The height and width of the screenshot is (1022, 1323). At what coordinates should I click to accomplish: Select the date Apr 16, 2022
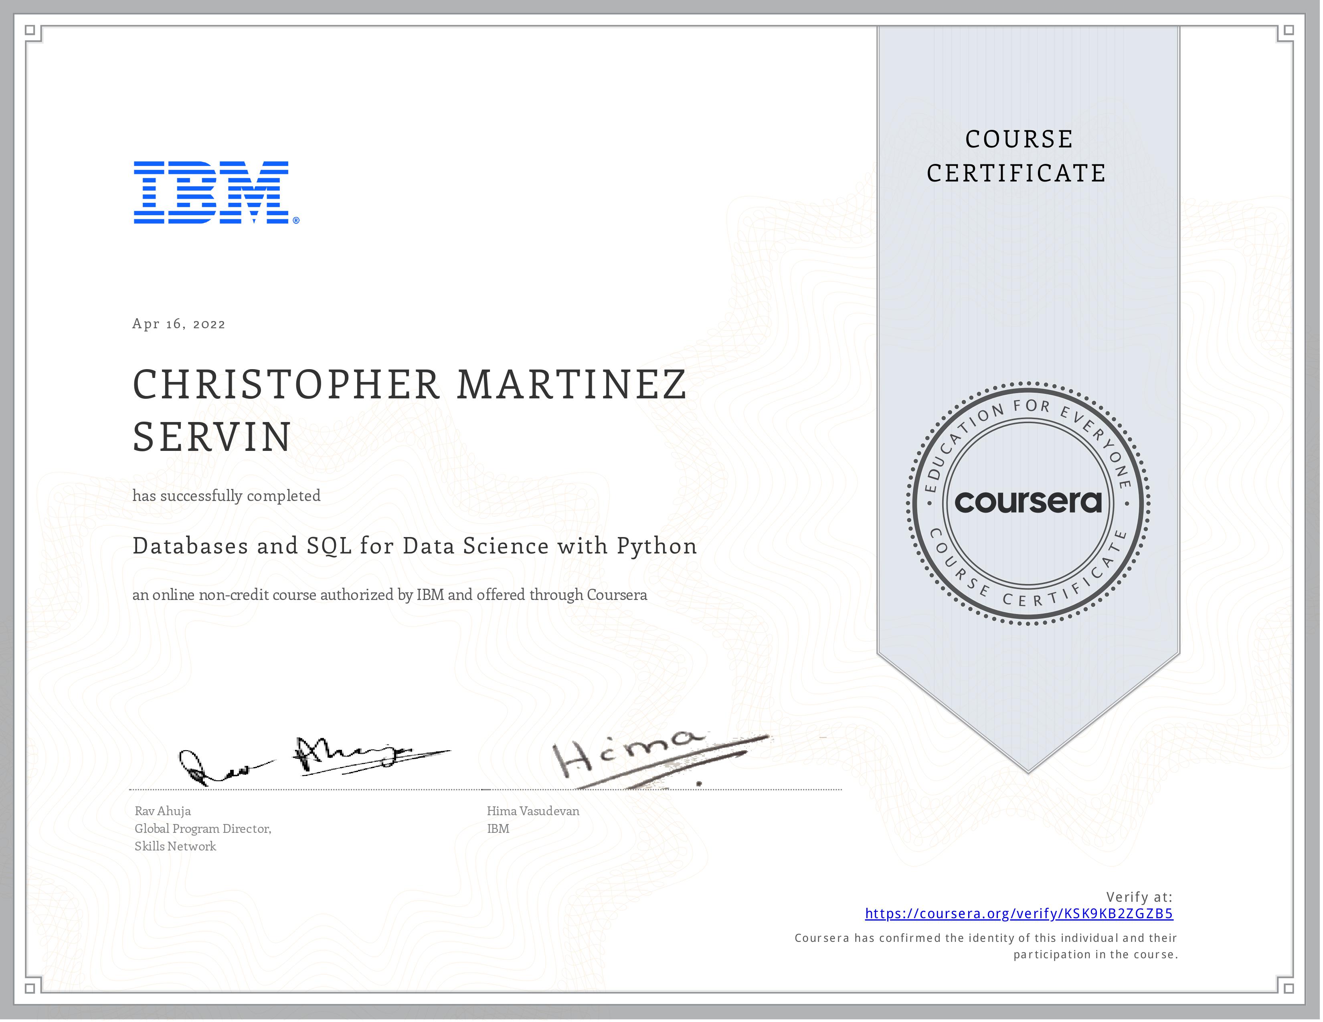tap(179, 324)
